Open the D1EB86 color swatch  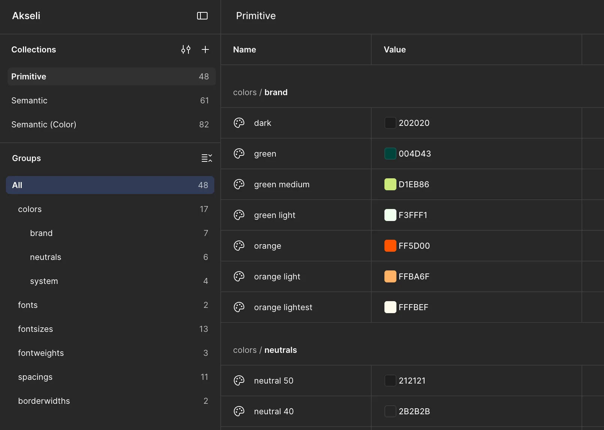[x=390, y=184]
